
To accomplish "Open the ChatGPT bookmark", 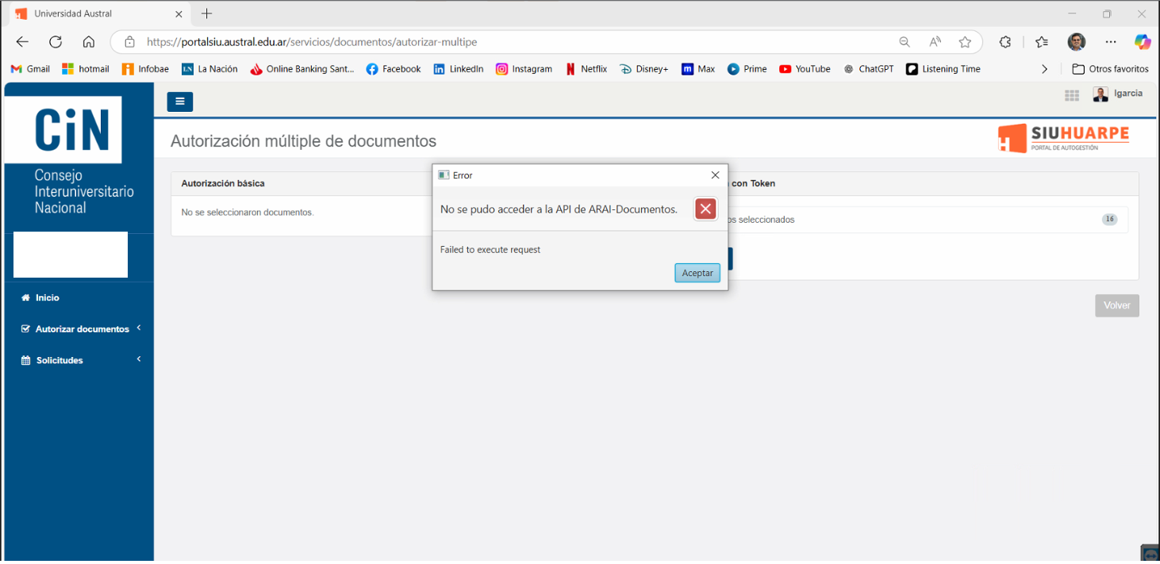I will 869,69.
